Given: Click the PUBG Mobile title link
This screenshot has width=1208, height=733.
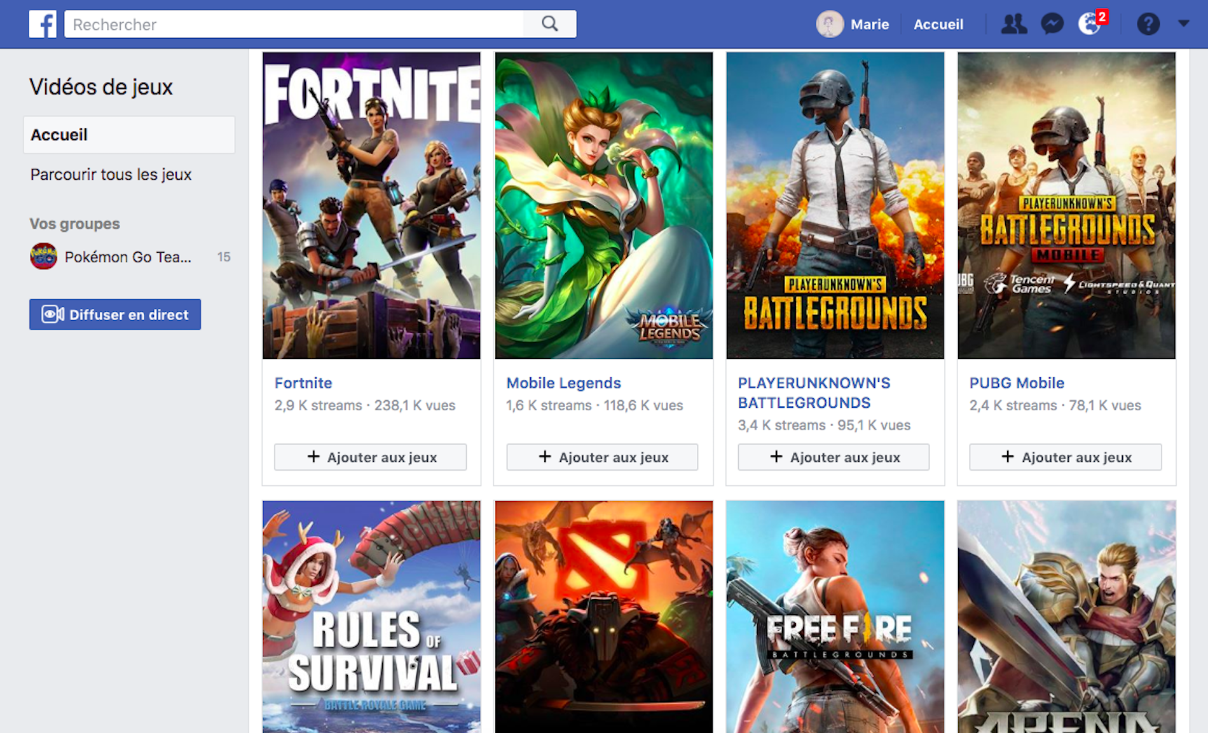Looking at the screenshot, I should coord(1016,383).
